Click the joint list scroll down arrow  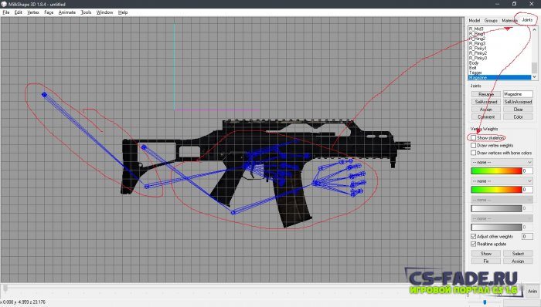point(535,77)
